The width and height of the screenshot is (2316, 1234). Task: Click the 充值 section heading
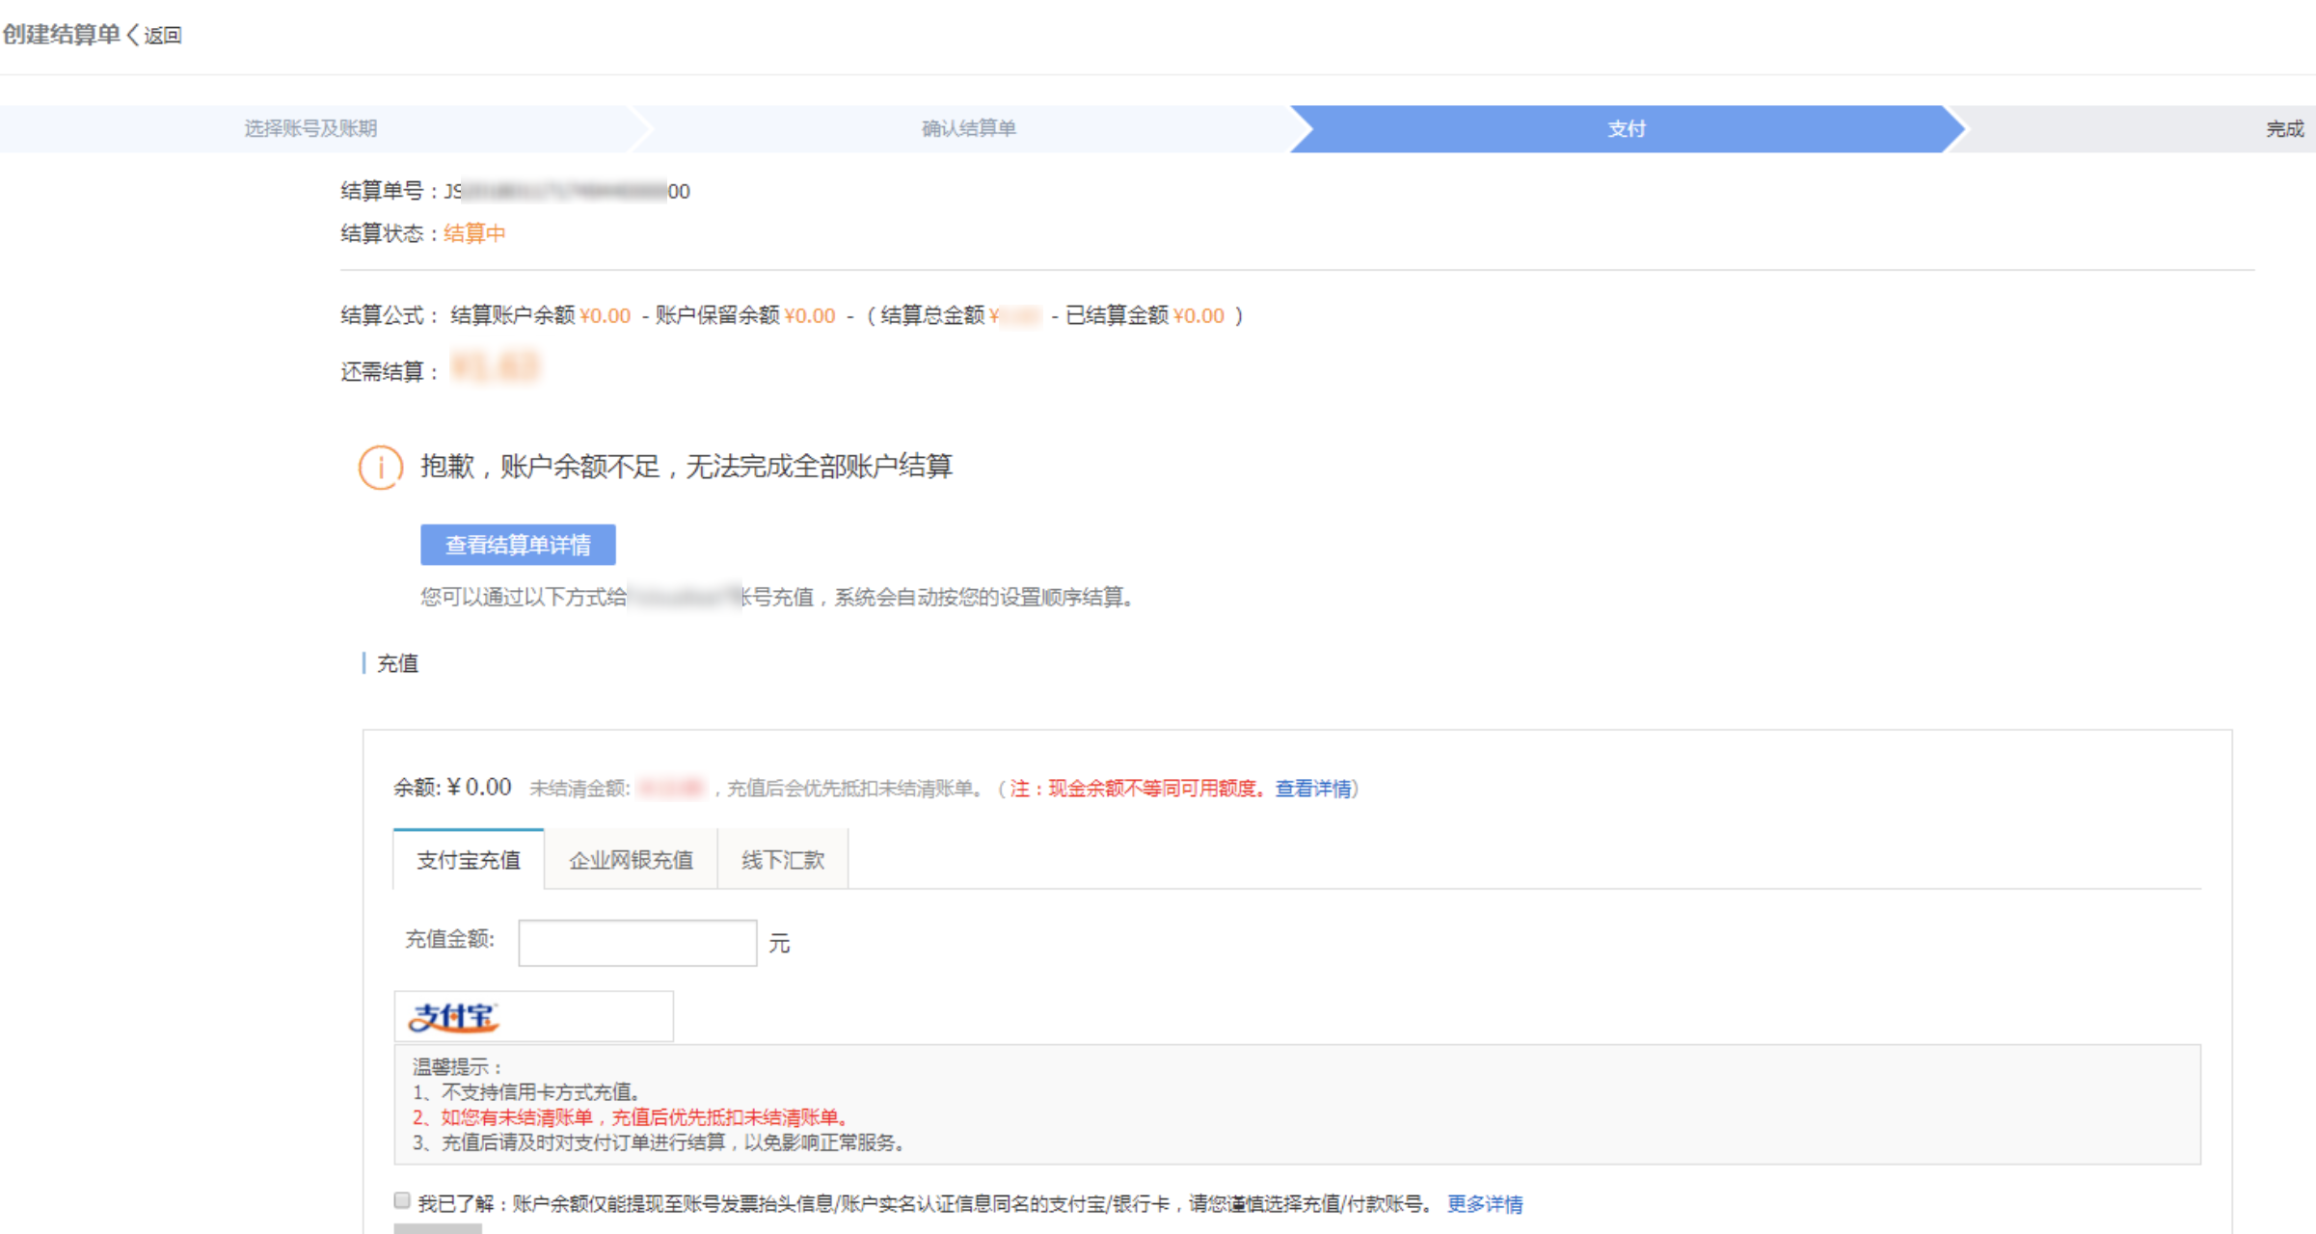click(397, 663)
